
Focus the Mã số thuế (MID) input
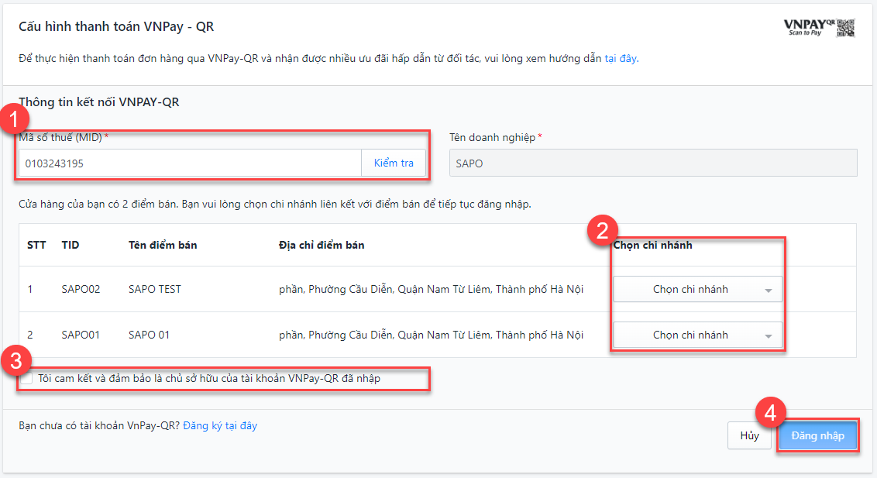click(190, 163)
